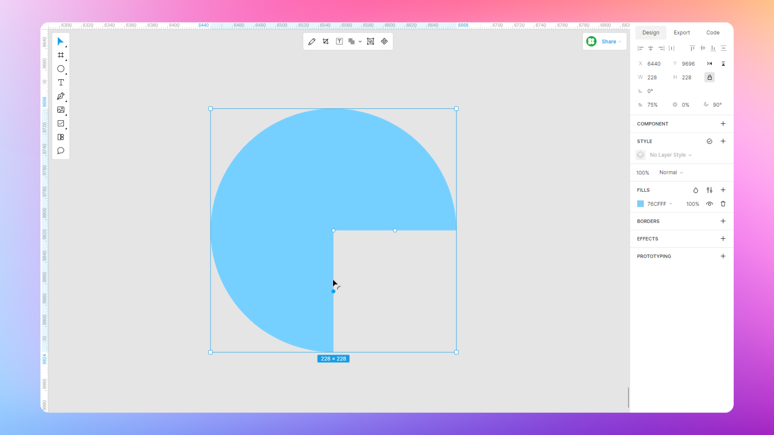The width and height of the screenshot is (774, 435).
Task: Click the rotation angle input field
Action: tap(655, 91)
